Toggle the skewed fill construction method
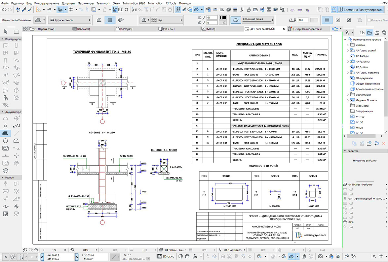 (x=121, y=20)
